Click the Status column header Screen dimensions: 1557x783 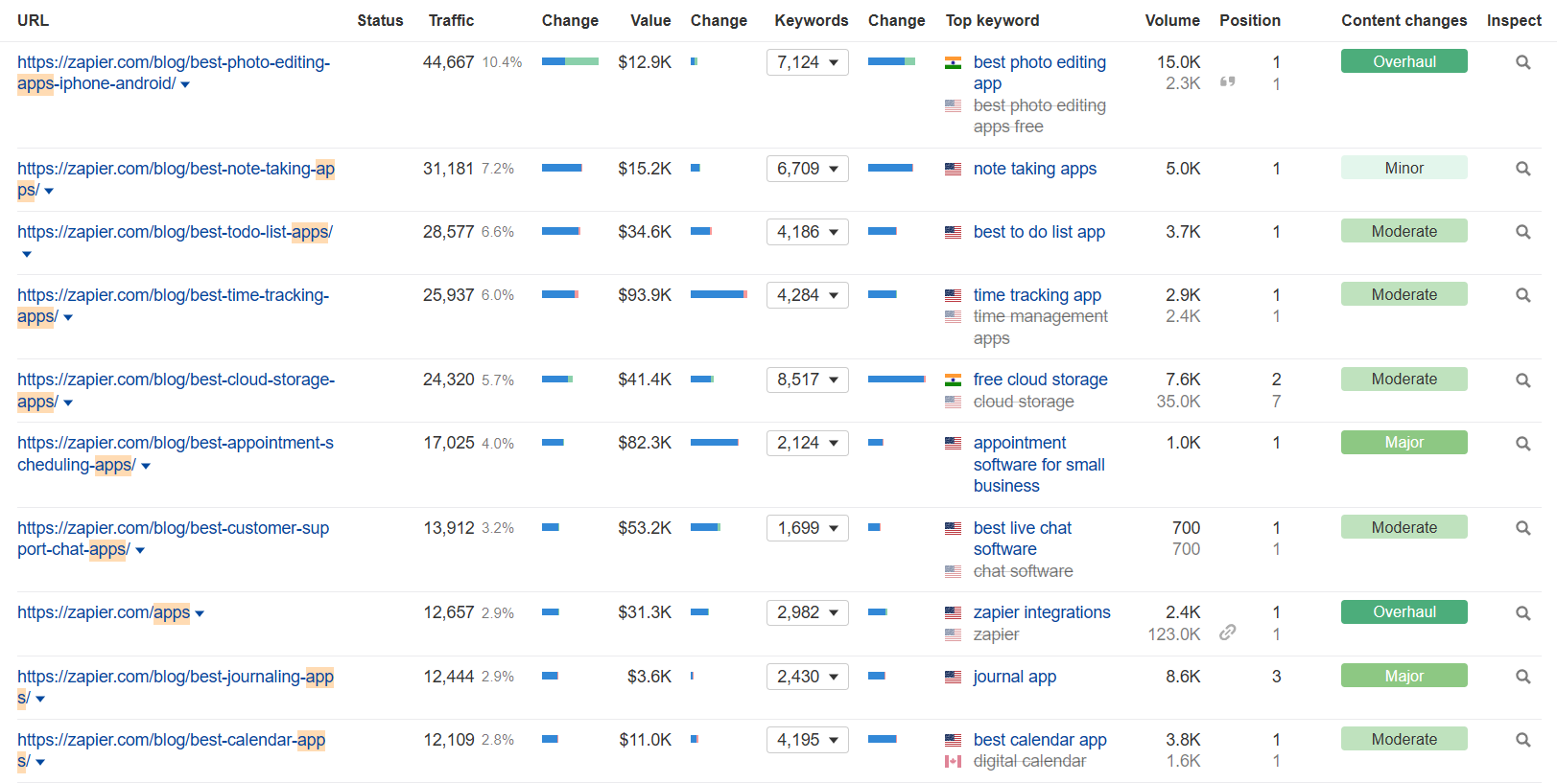coord(380,20)
